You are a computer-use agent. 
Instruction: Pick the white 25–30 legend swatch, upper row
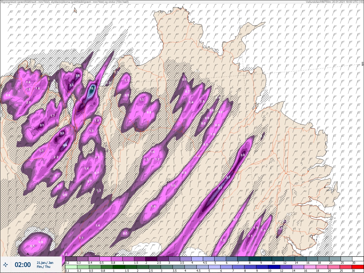tap(358, 259)
